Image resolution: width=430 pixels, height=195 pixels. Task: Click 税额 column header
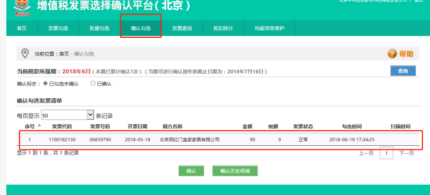click(x=273, y=127)
